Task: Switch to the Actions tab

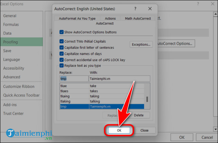Action: [x=110, y=19]
